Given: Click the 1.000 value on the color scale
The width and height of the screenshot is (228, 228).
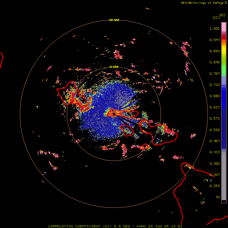Looking at the screenshot, I should tap(215, 28).
